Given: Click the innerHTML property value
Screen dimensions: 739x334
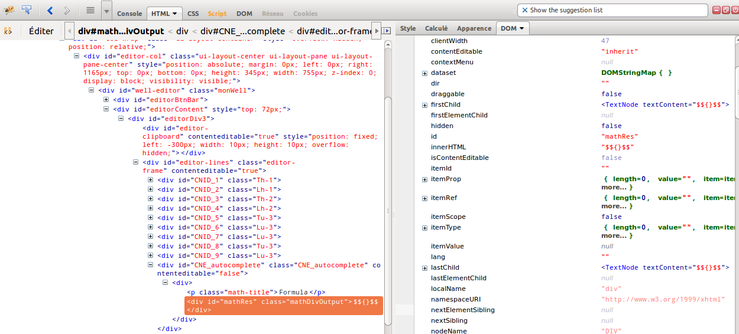Looking at the screenshot, I should [618, 147].
